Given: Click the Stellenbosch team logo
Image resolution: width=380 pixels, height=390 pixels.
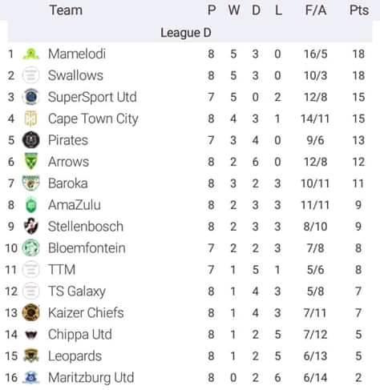Looking at the screenshot, I should pos(31,226).
